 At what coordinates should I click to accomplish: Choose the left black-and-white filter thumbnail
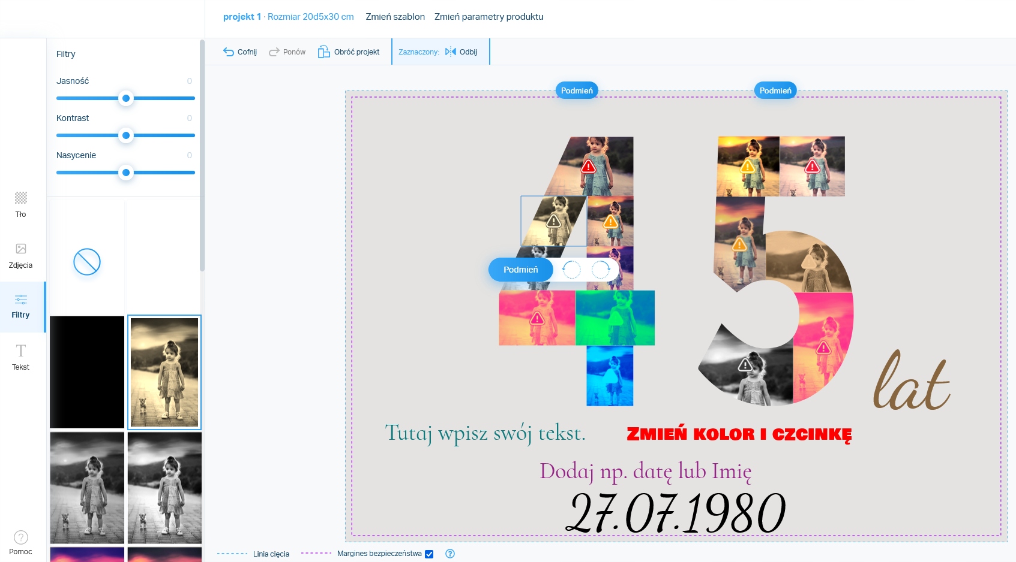point(87,488)
